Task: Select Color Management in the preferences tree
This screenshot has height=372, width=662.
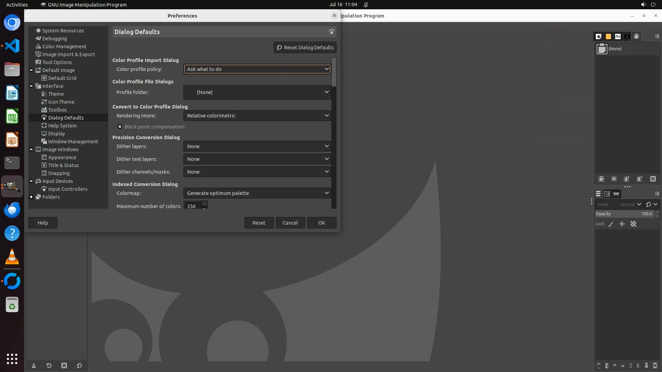Action: (x=64, y=46)
